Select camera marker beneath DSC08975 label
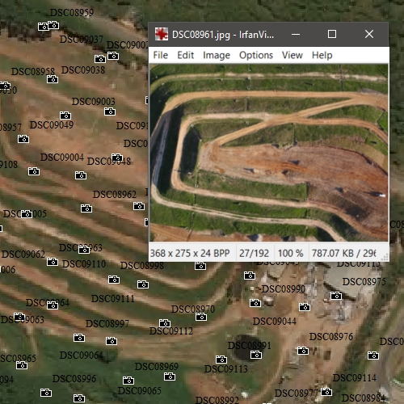This screenshot has width=404, height=404. tap(336, 296)
